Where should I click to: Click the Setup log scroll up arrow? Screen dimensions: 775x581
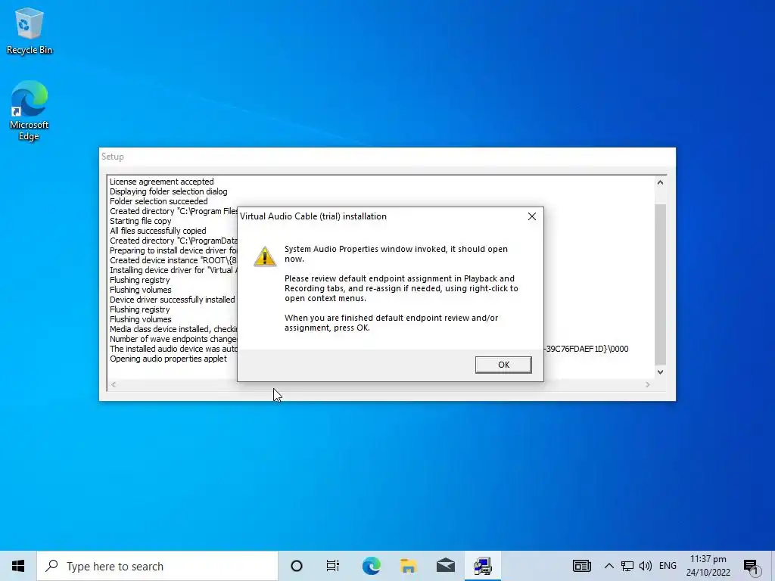[660, 182]
